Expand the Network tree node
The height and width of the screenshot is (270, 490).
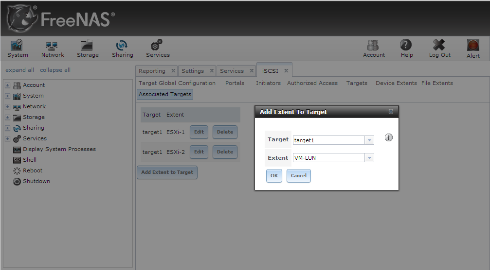7,107
